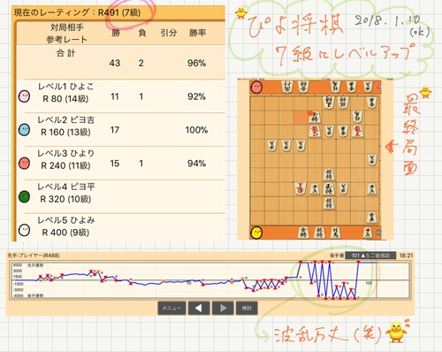This screenshot has height=352, width=442.
Task: Click the 先手:プレイヤー(R488) label
Action: pyautogui.click(x=34, y=256)
